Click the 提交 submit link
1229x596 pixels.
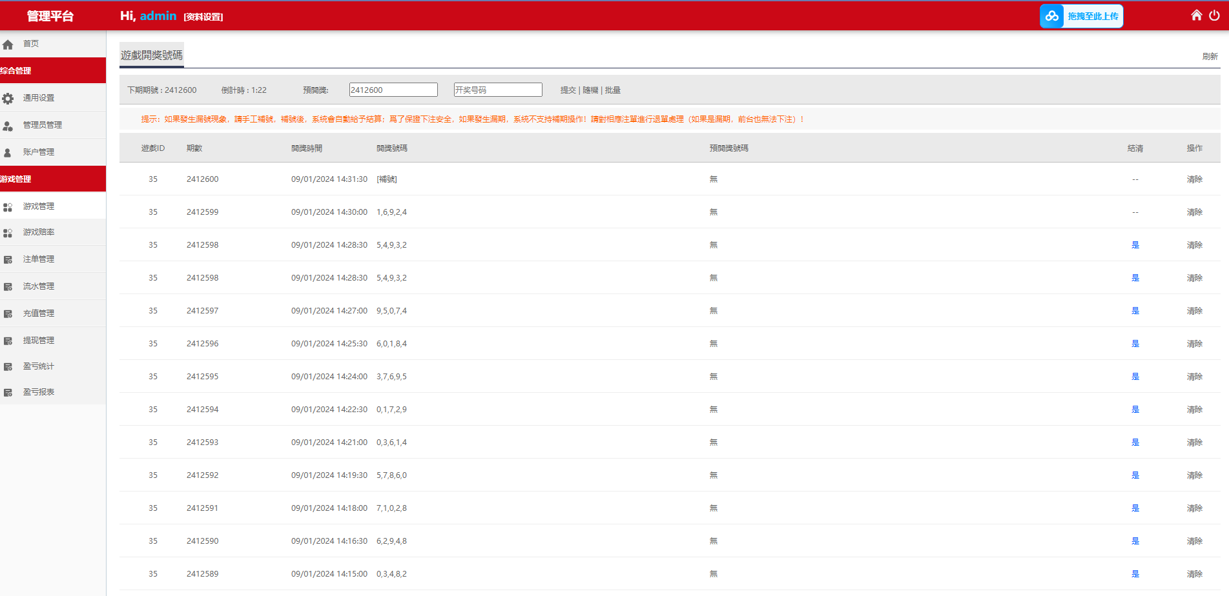pyautogui.click(x=568, y=90)
